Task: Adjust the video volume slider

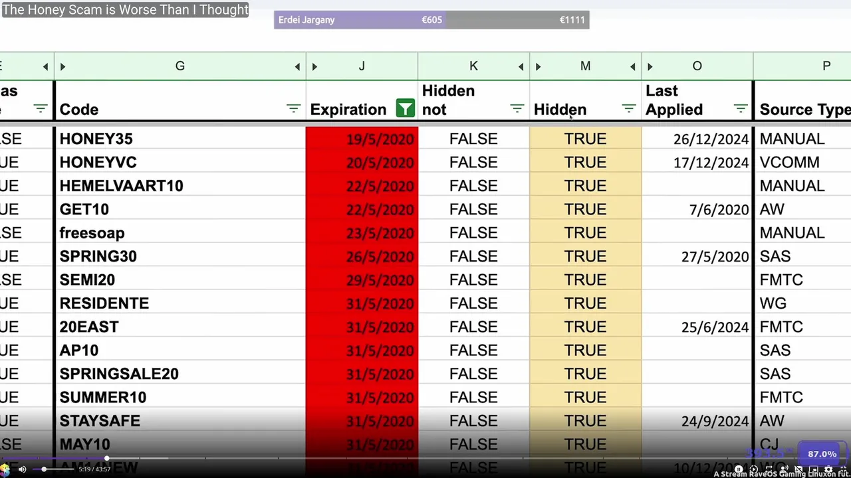Action: click(53, 469)
